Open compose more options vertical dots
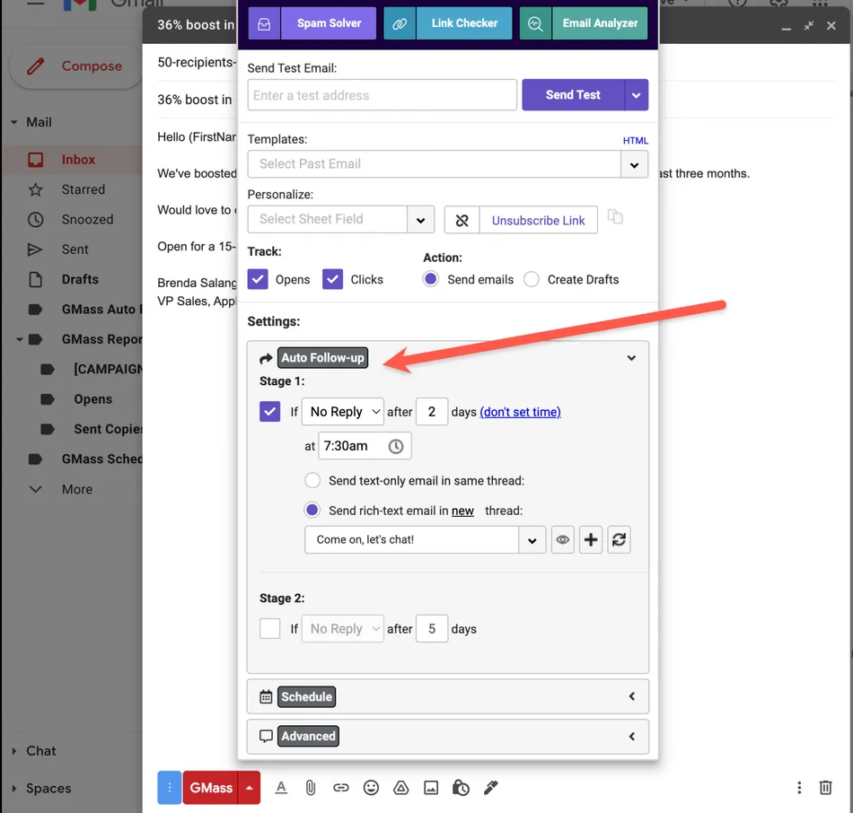Viewport: 853px width, 813px height. [x=799, y=788]
